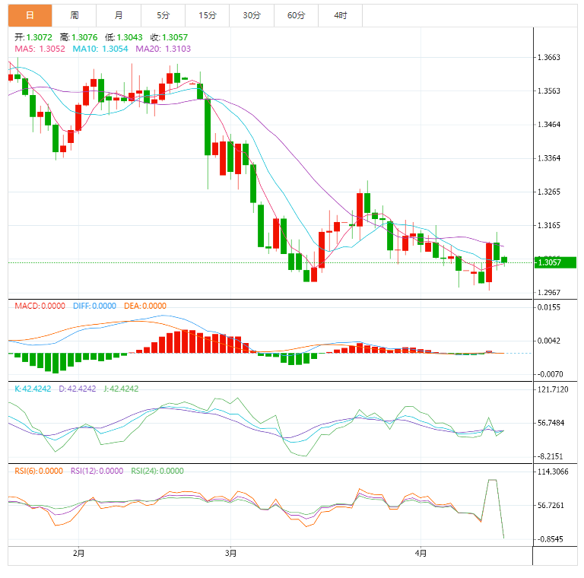Click the -8.2151 KDJ axis label
Screen dimensions: 584x578
coord(550,456)
